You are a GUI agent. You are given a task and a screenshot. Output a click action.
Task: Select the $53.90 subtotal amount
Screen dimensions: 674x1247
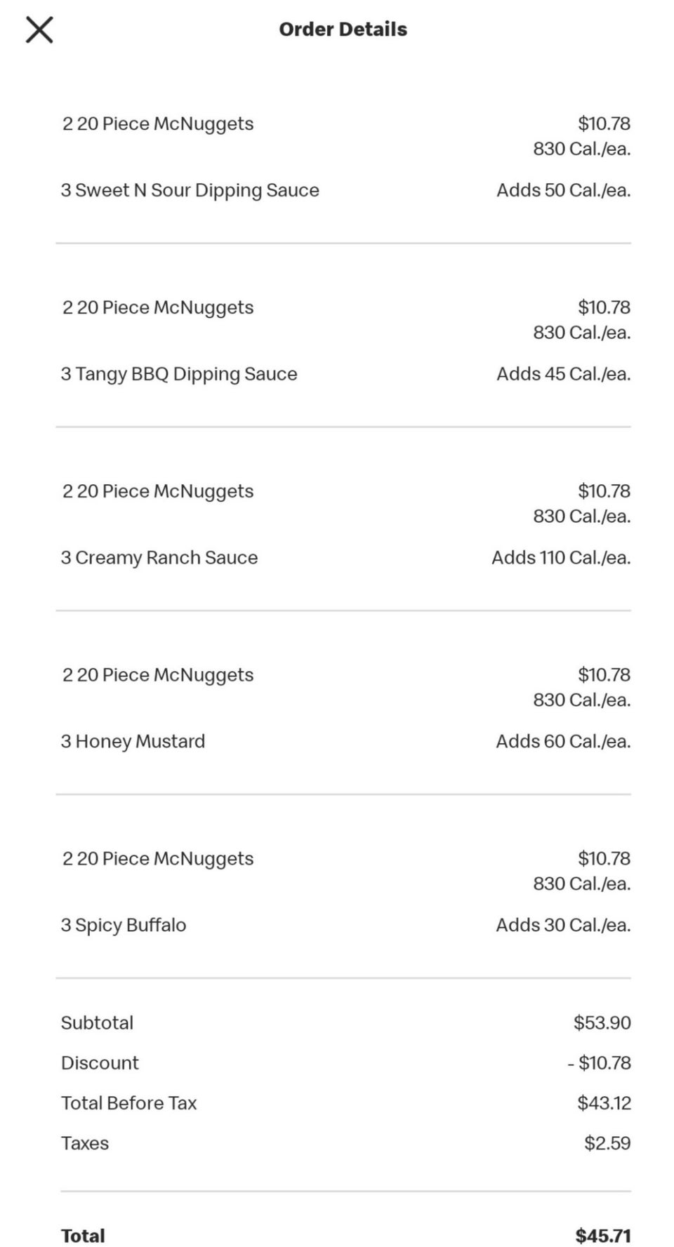point(602,1023)
